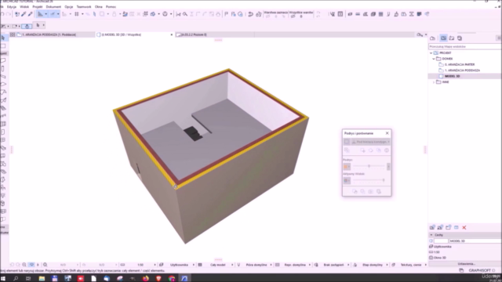This screenshot has height=282, width=502.
Task: Select the Arrow tool in the toolbox
Action: [x=3, y=38]
